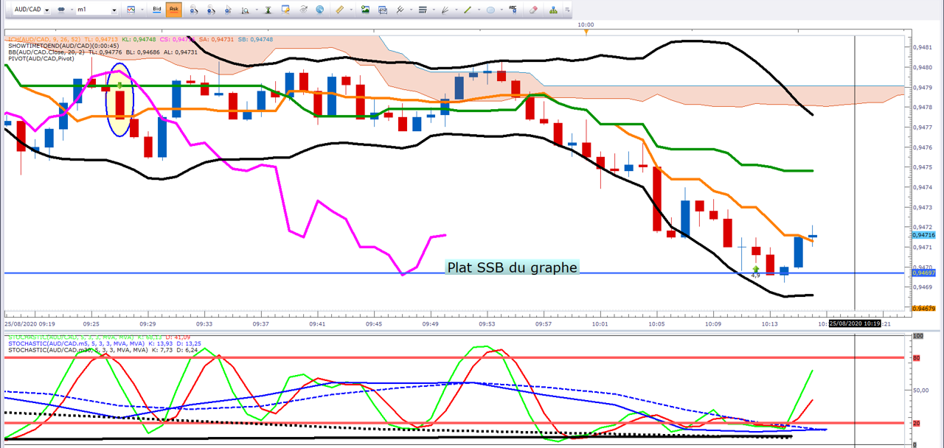Select the ABC text label tool
The height and width of the screenshot is (448, 944).
click(x=513, y=9)
